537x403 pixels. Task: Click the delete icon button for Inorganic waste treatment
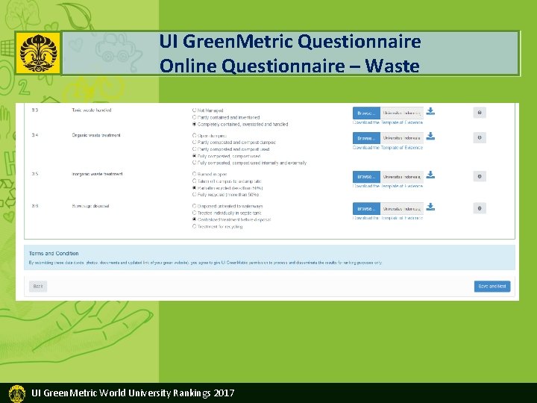coord(480,176)
